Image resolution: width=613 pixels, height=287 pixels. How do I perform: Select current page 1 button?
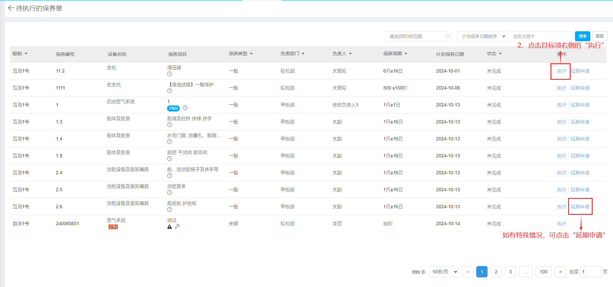click(x=482, y=272)
